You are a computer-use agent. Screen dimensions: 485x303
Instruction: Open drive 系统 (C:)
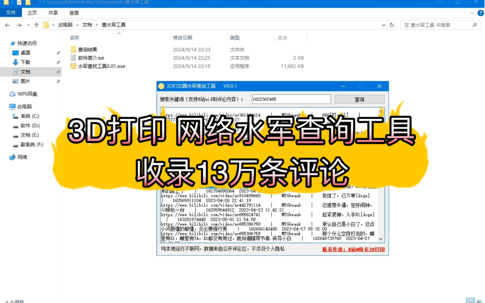[30, 116]
